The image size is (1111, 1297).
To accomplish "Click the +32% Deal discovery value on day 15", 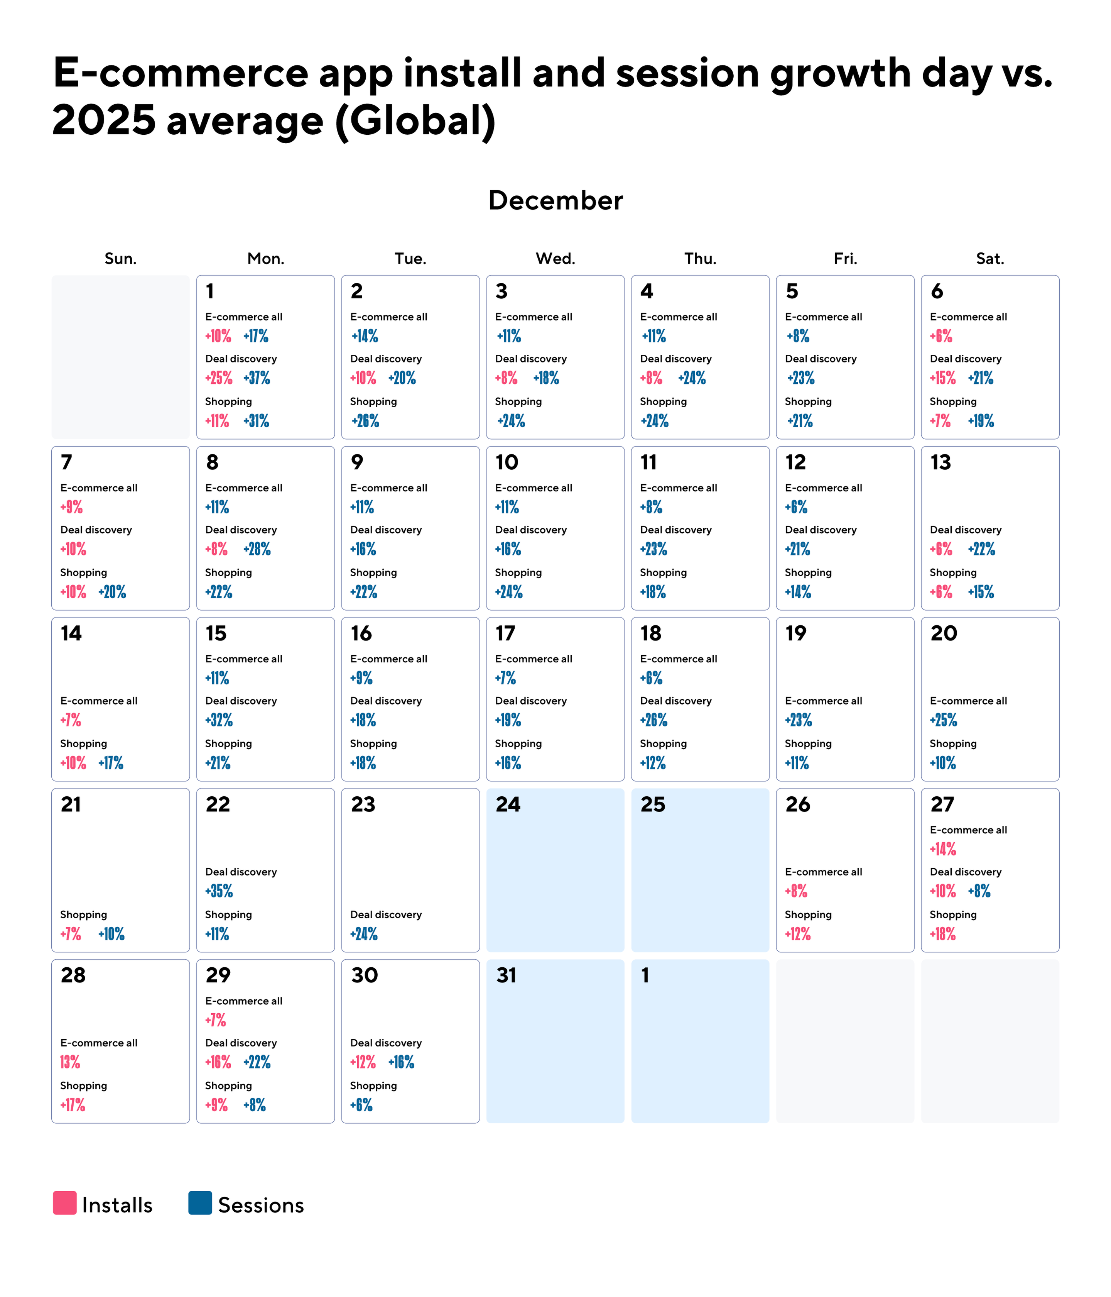I will (219, 720).
